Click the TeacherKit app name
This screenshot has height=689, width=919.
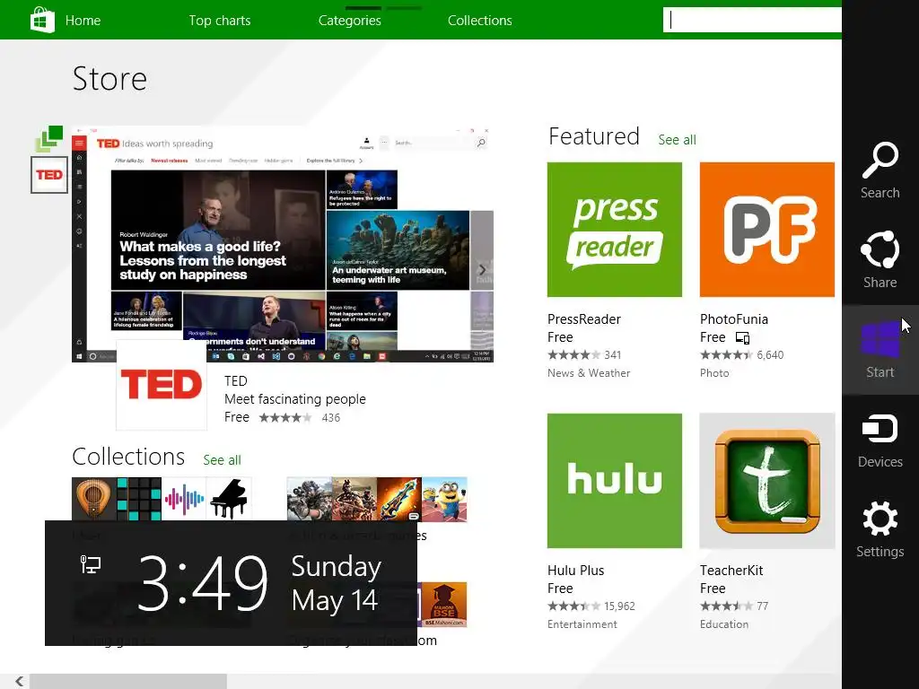731,571
